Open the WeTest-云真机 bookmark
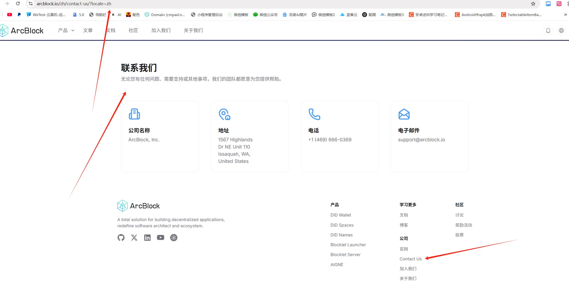Screen dimensions: 569x286 click(x=46, y=15)
